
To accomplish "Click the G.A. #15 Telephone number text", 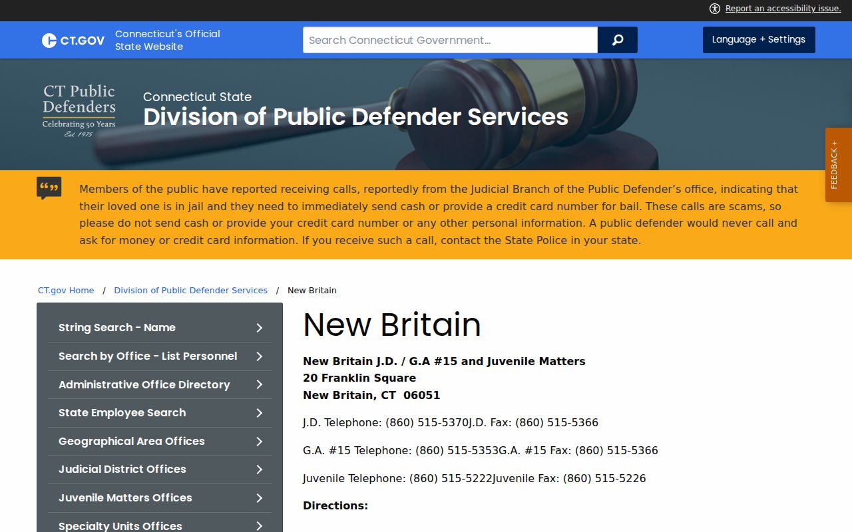I will (x=401, y=451).
